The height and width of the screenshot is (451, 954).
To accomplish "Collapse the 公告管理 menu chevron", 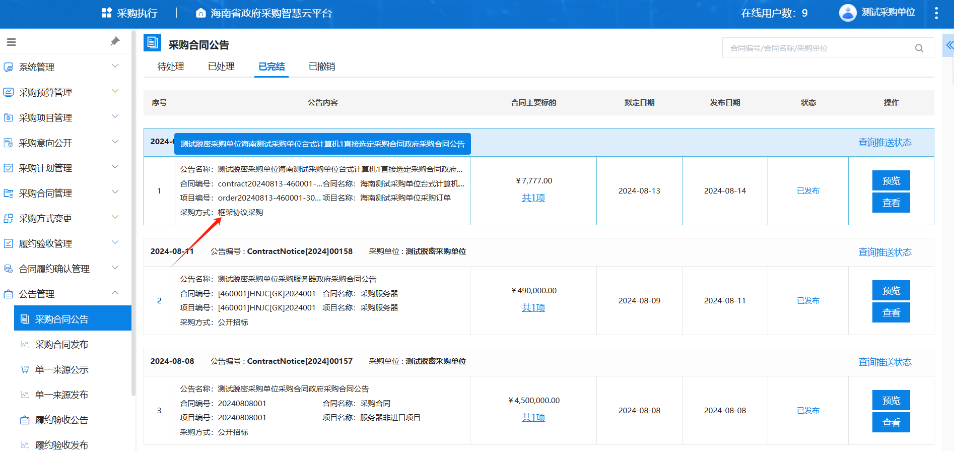I will pyautogui.click(x=115, y=293).
